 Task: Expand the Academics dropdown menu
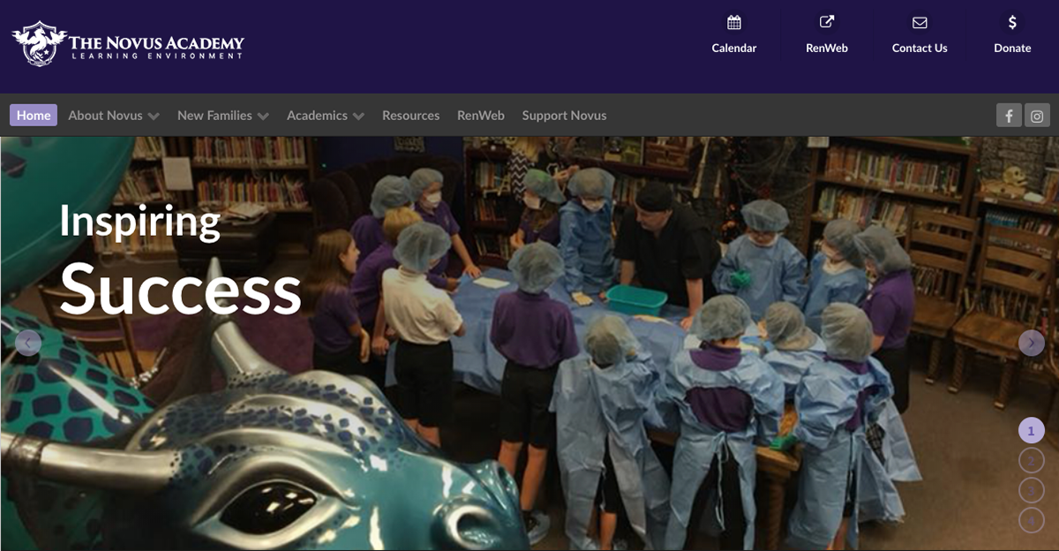coord(326,116)
